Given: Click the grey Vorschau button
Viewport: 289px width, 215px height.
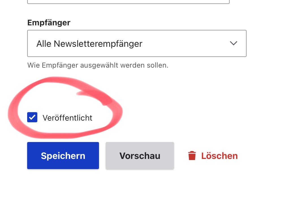Looking at the screenshot, I should 140,156.
